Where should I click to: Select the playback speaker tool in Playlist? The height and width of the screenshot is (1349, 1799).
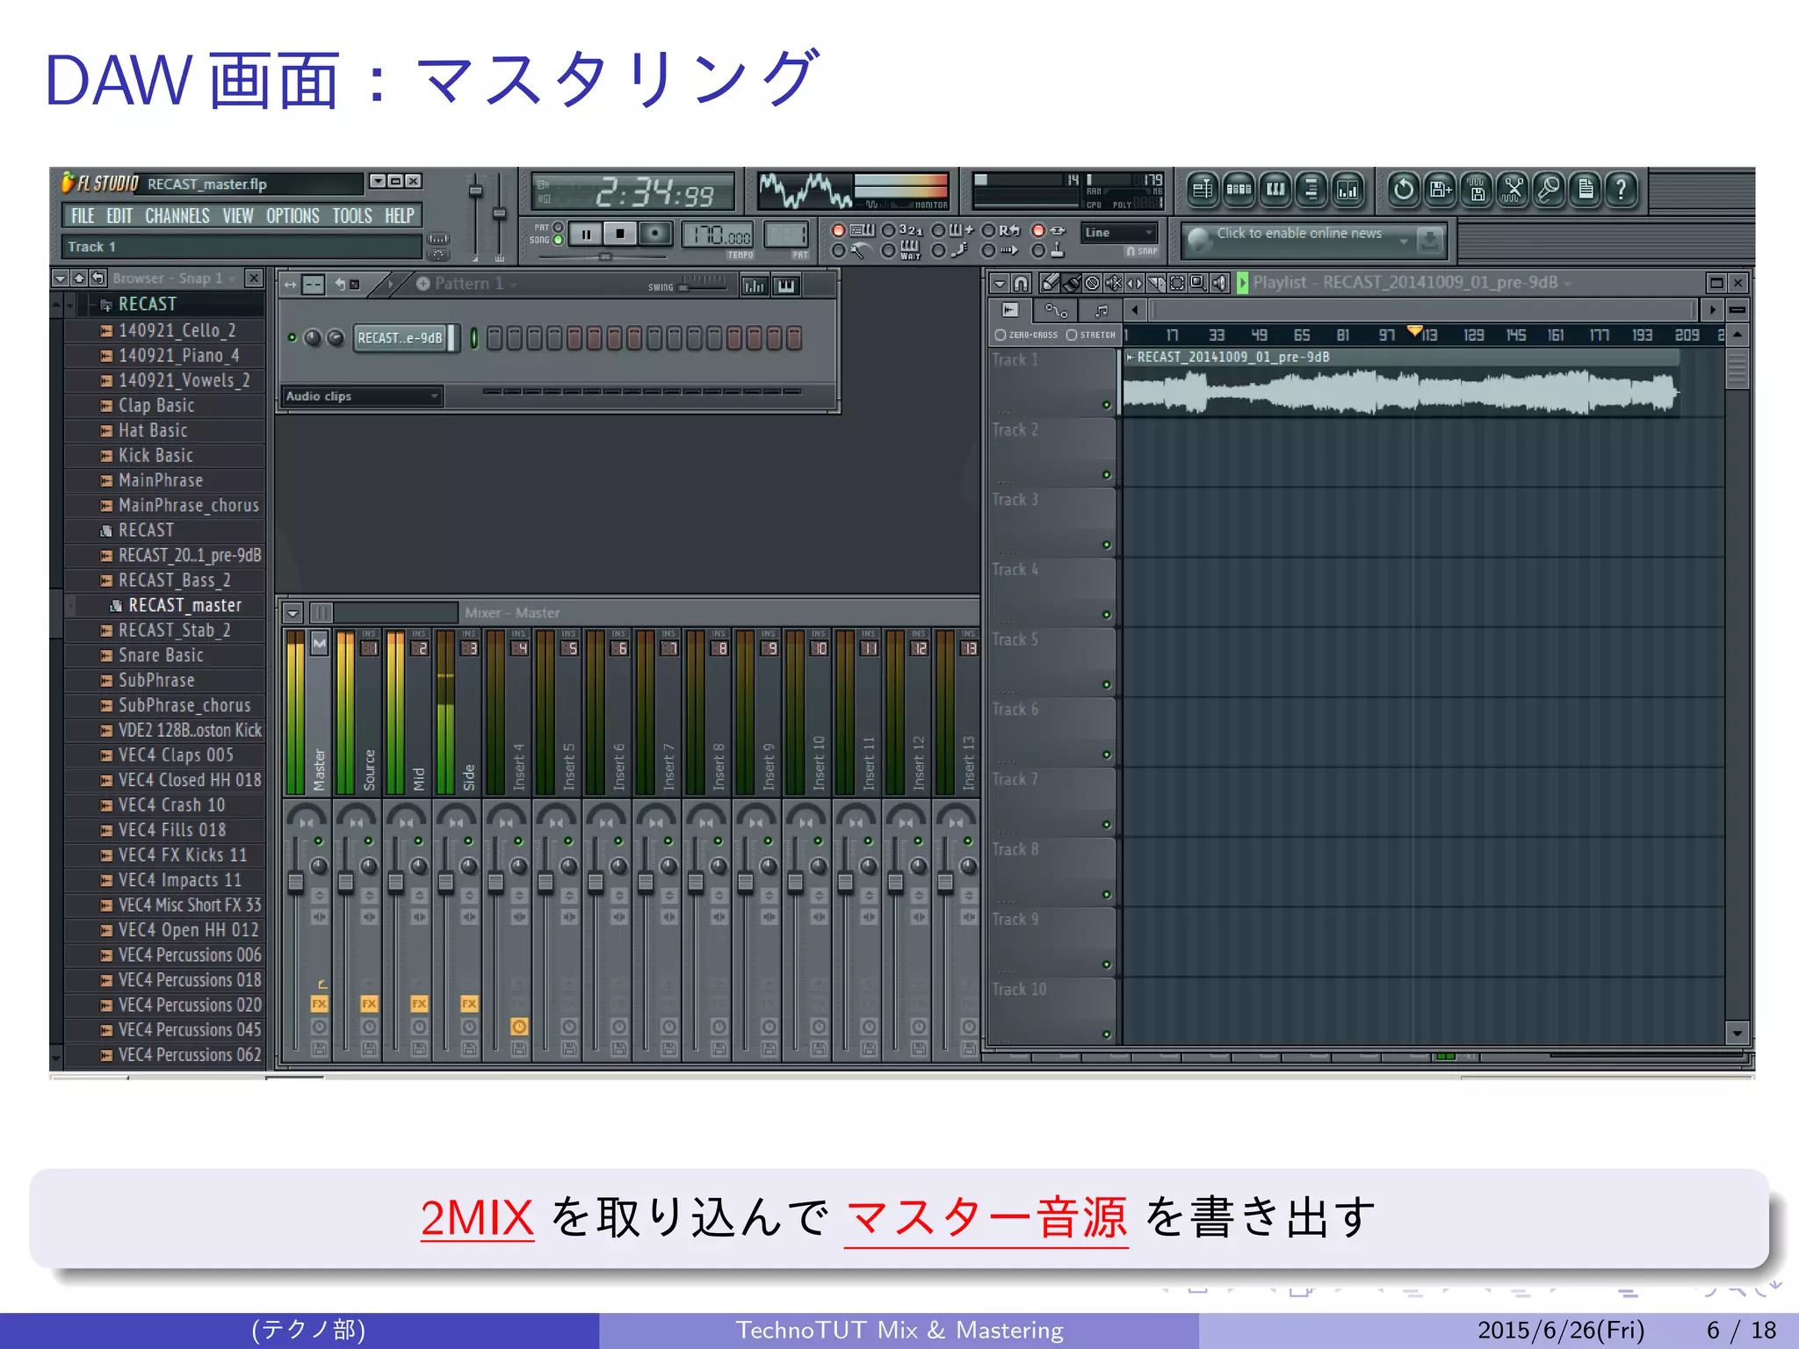1219,283
